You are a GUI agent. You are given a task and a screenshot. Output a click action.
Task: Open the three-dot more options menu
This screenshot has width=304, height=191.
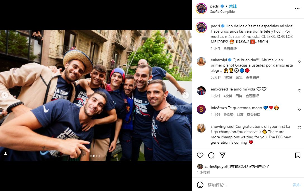pyautogui.click(x=297, y=9)
